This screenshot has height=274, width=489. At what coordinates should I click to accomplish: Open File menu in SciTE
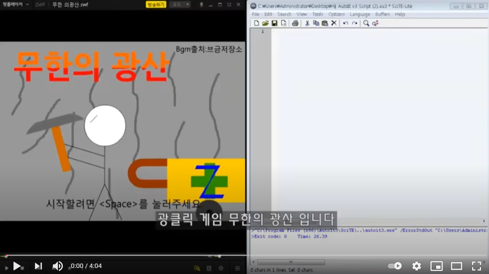coord(255,14)
